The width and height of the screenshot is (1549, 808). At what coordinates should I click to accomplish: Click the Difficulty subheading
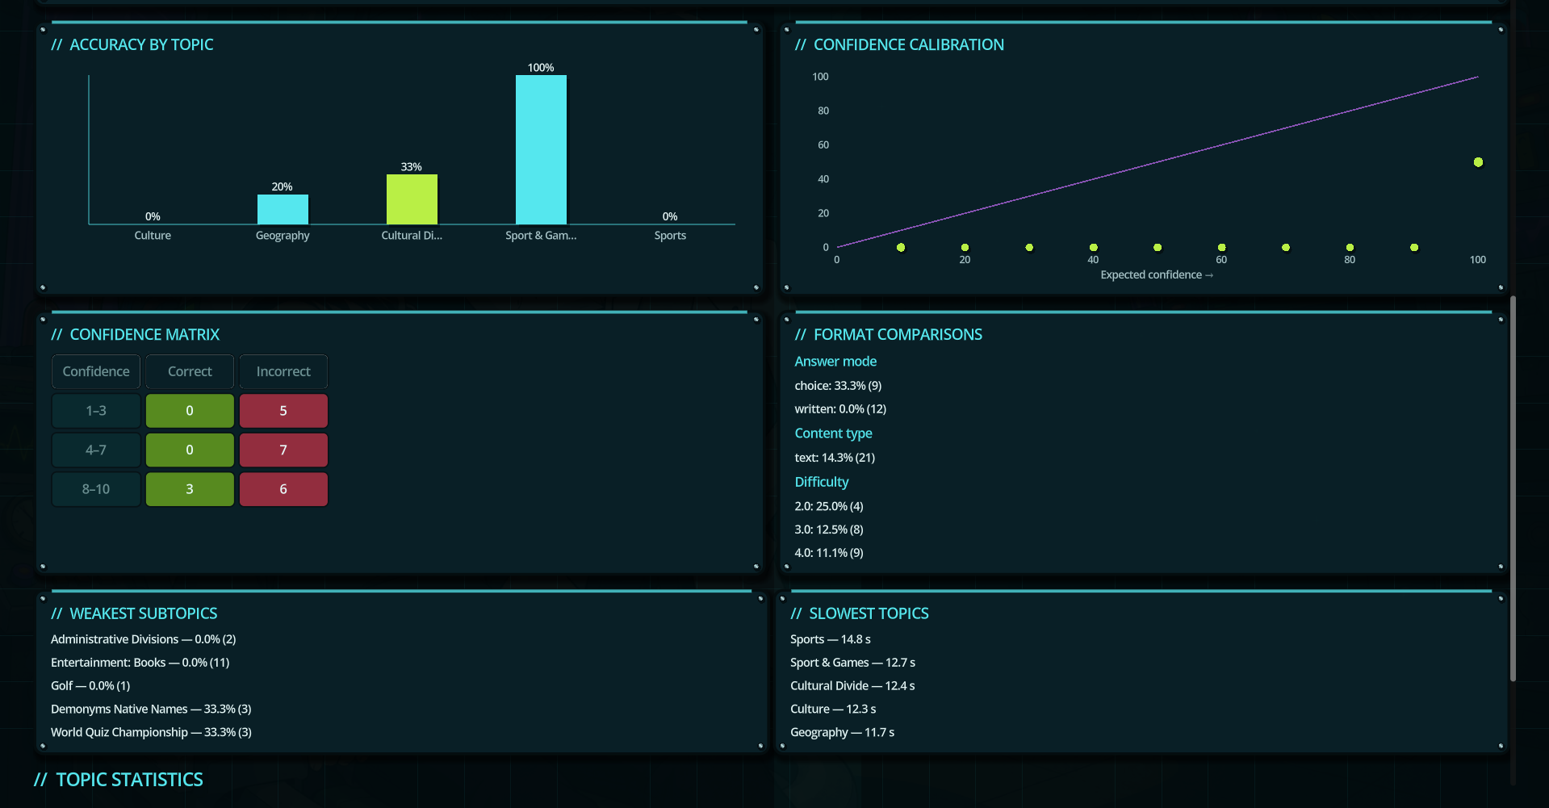point(822,482)
